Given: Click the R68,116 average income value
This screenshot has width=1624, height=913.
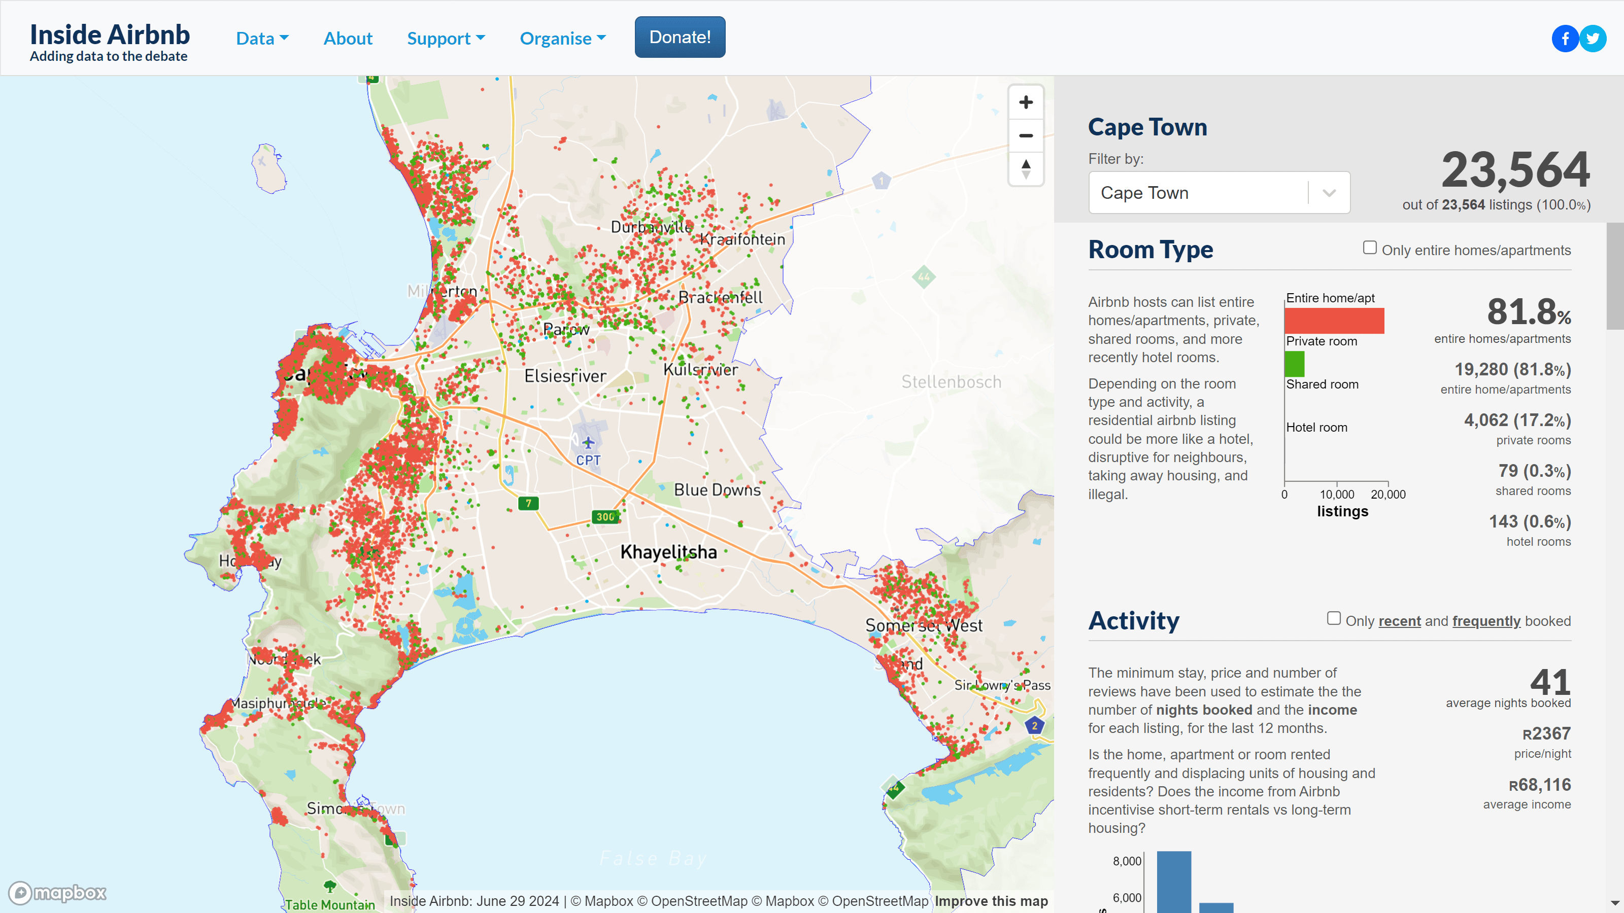Looking at the screenshot, I should point(1540,785).
